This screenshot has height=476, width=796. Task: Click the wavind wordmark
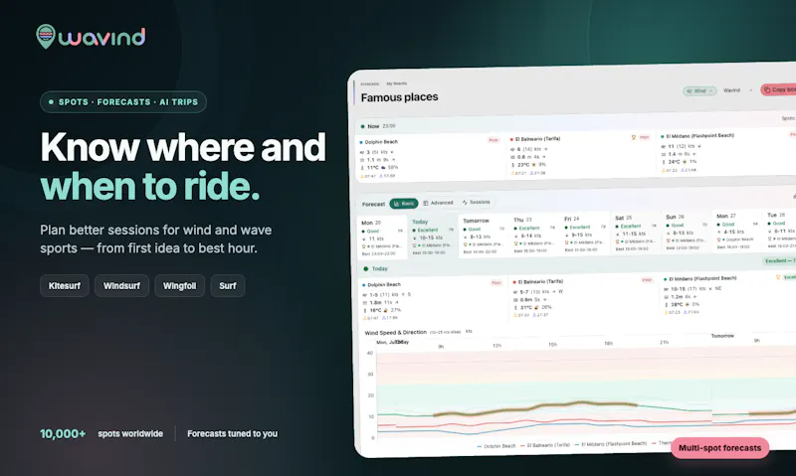tap(102, 37)
